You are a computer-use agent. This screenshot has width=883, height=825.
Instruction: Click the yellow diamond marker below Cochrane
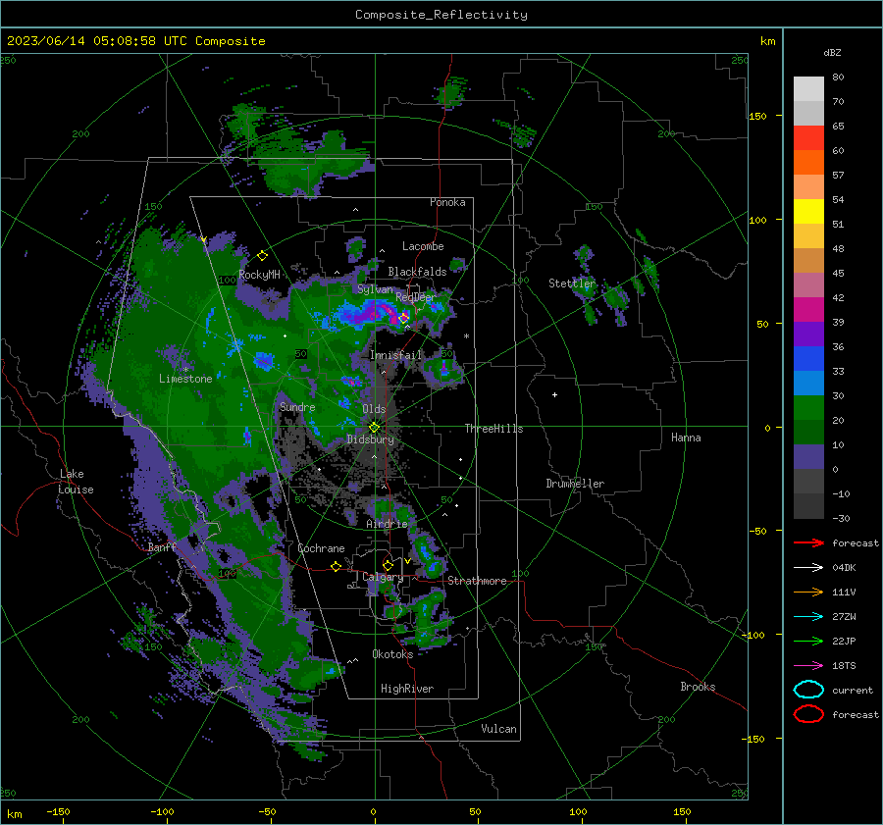pos(336,566)
